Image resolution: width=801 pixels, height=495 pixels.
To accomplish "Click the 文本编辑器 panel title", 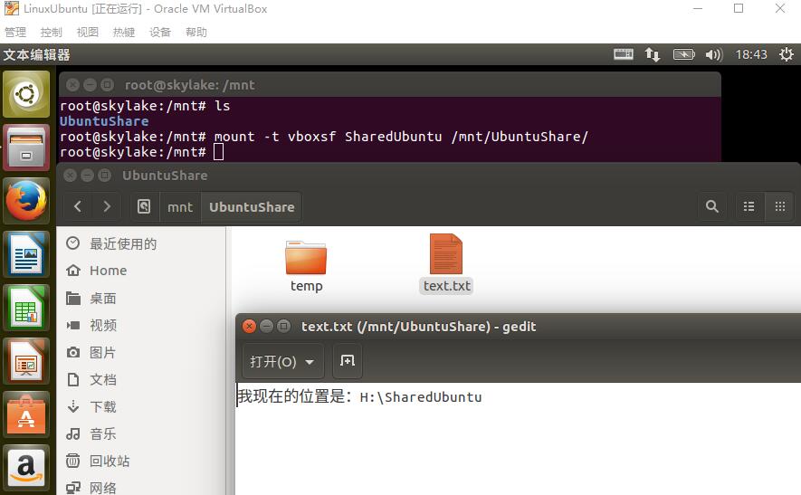I will point(37,54).
